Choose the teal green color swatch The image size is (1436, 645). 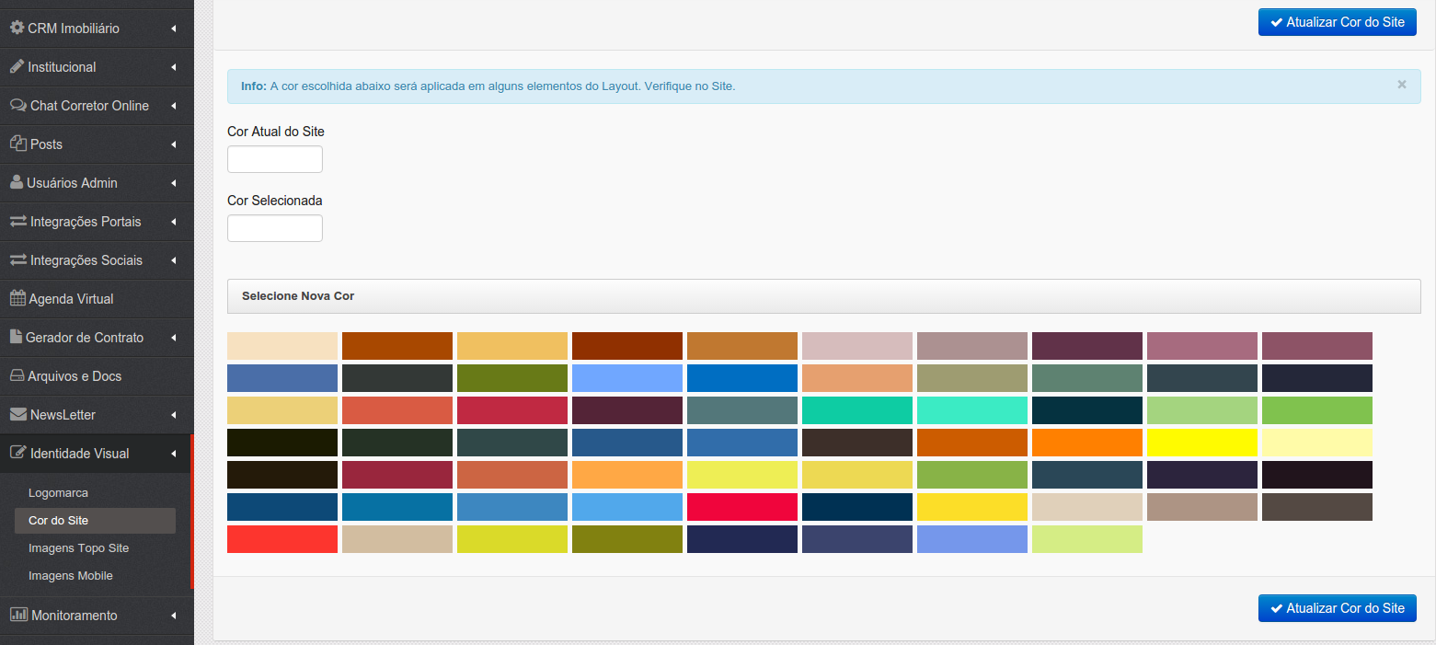(x=857, y=410)
